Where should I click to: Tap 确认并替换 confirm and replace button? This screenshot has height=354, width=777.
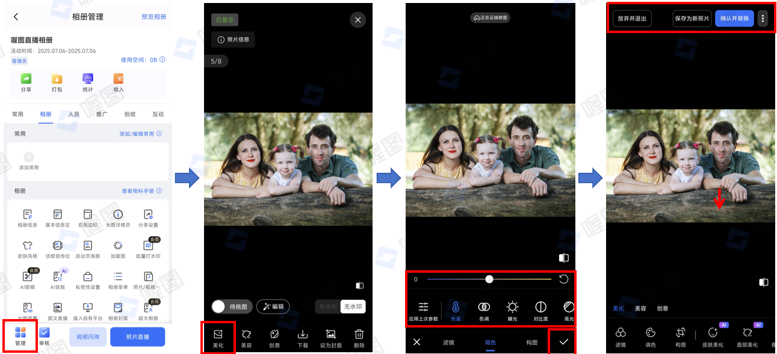(734, 19)
